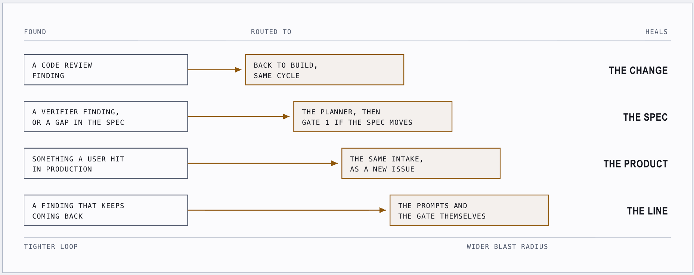Click the 'Back to build, same cycle' box
This screenshot has width=694, height=275.
pos(325,70)
